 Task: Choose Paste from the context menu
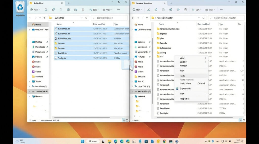pos(182,76)
